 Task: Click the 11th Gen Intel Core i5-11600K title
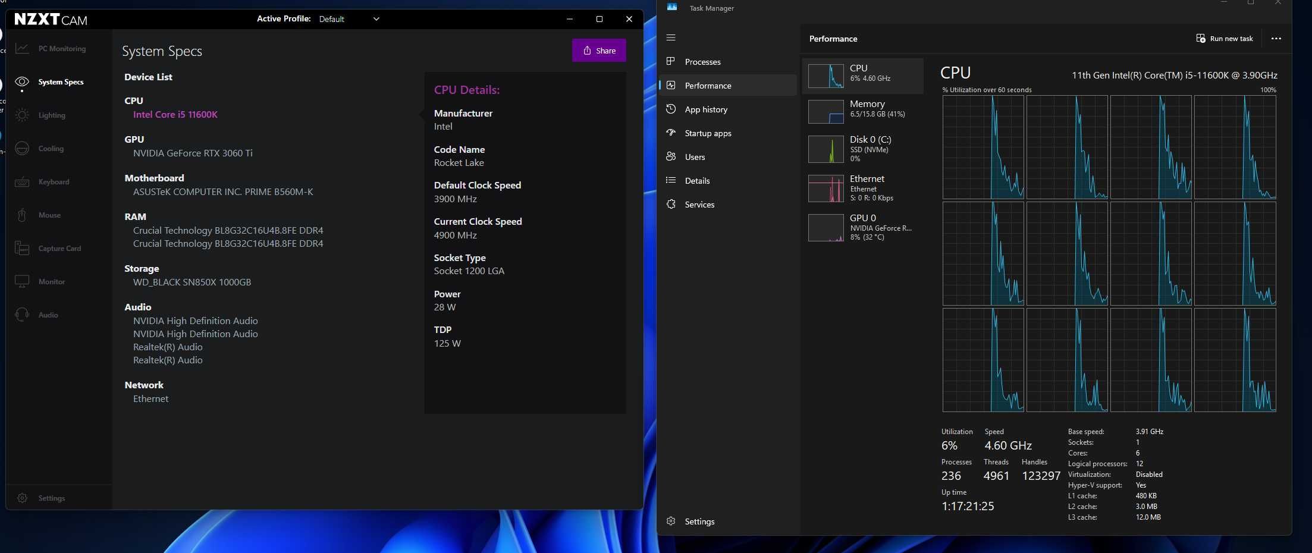(x=1175, y=76)
